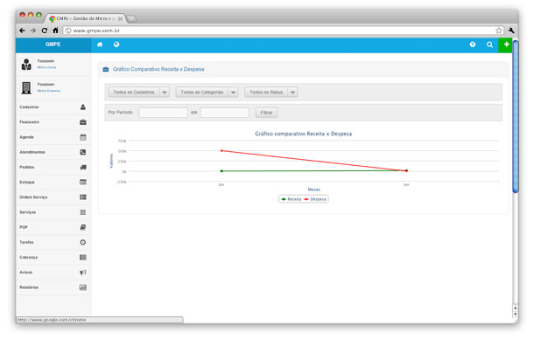Open the browser wrench settings menu
This screenshot has height=345, width=534.
511,31
